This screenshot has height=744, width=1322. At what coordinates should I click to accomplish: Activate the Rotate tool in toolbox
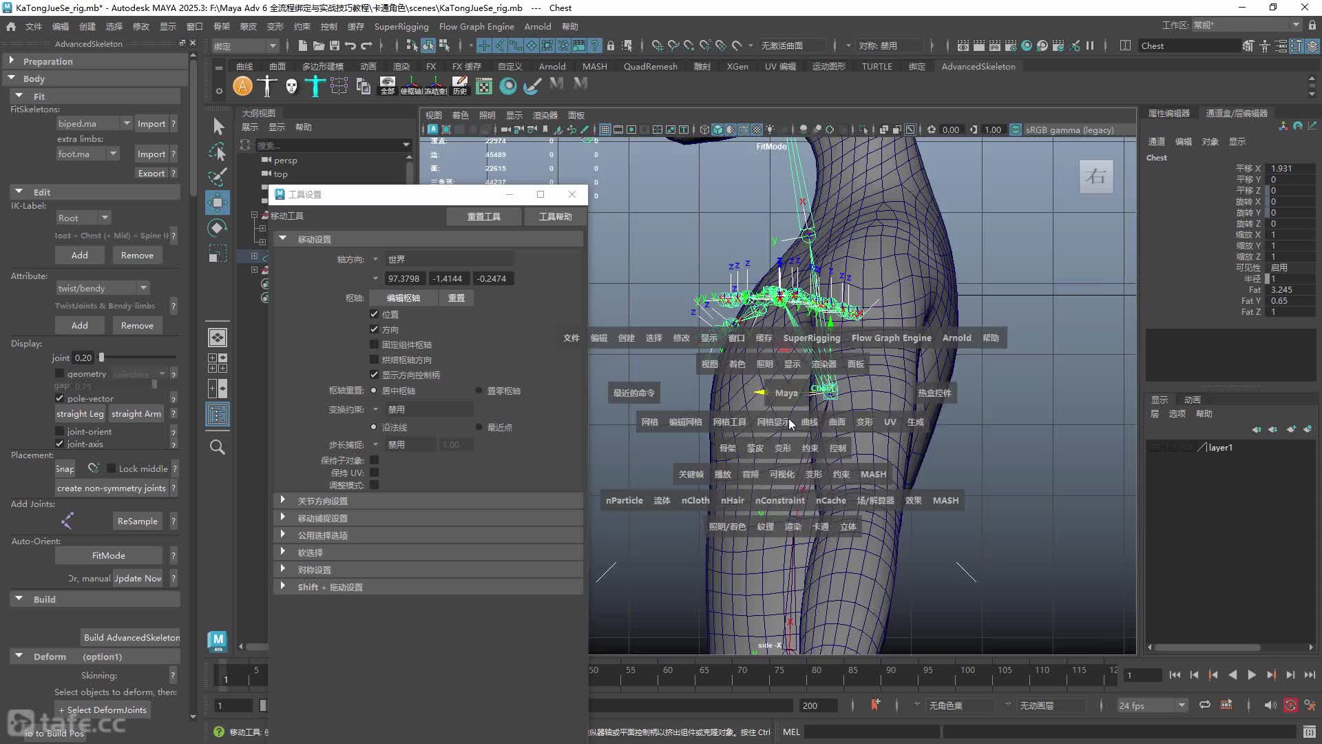click(x=218, y=228)
